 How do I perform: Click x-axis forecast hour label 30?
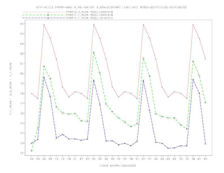[x=94, y=159]
